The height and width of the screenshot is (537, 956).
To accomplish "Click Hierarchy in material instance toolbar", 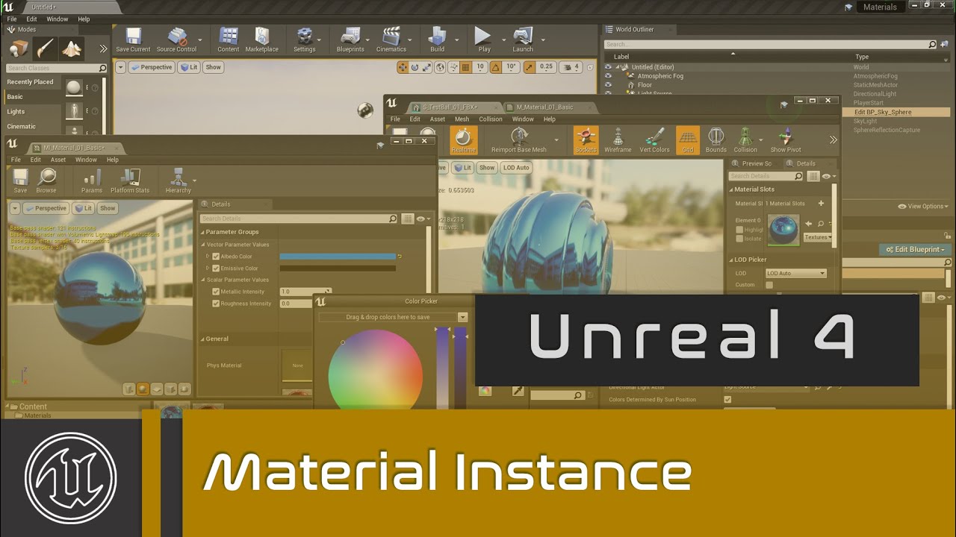I will (x=179, y=181).
